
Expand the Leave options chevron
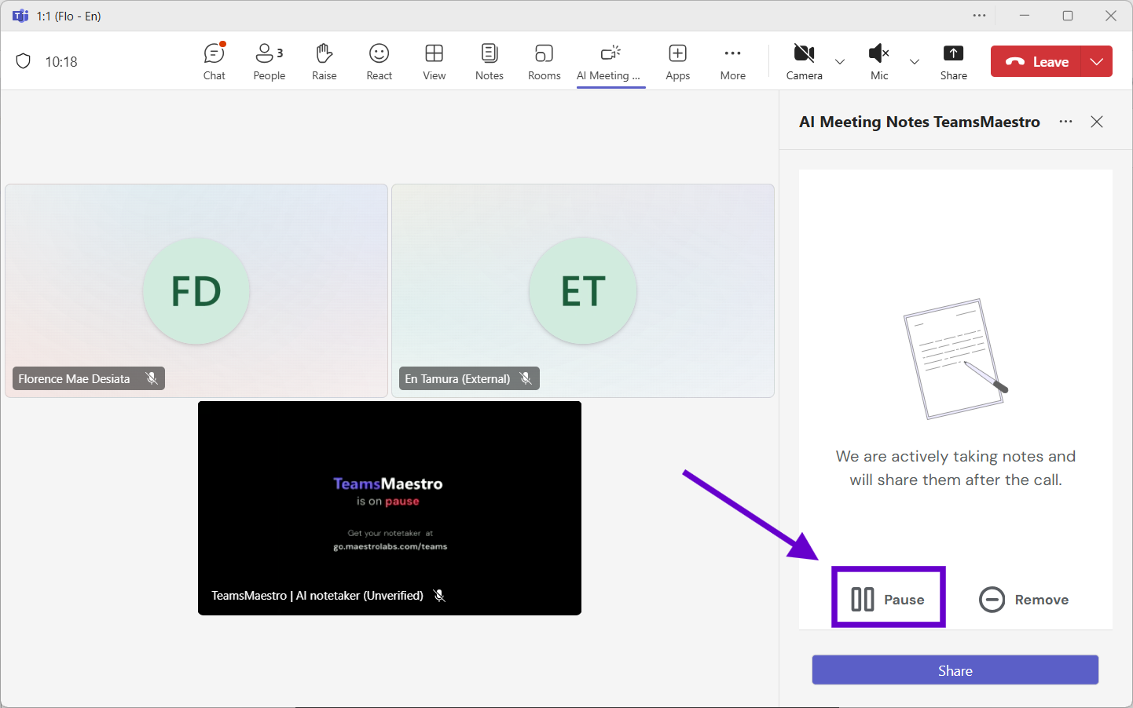click(x=1097, y=62)
